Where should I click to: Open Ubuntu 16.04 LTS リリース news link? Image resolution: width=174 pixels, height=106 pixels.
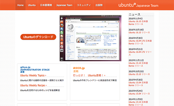[x=140, y=53]
